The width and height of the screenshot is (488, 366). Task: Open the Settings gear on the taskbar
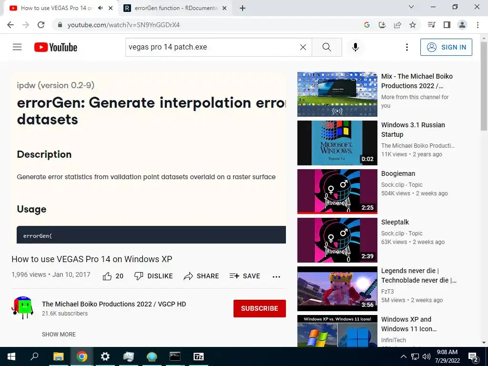click(x=105, y=356)
